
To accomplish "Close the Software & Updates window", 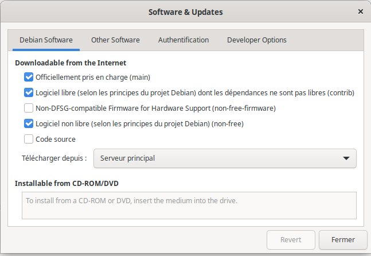I will 360,11.
